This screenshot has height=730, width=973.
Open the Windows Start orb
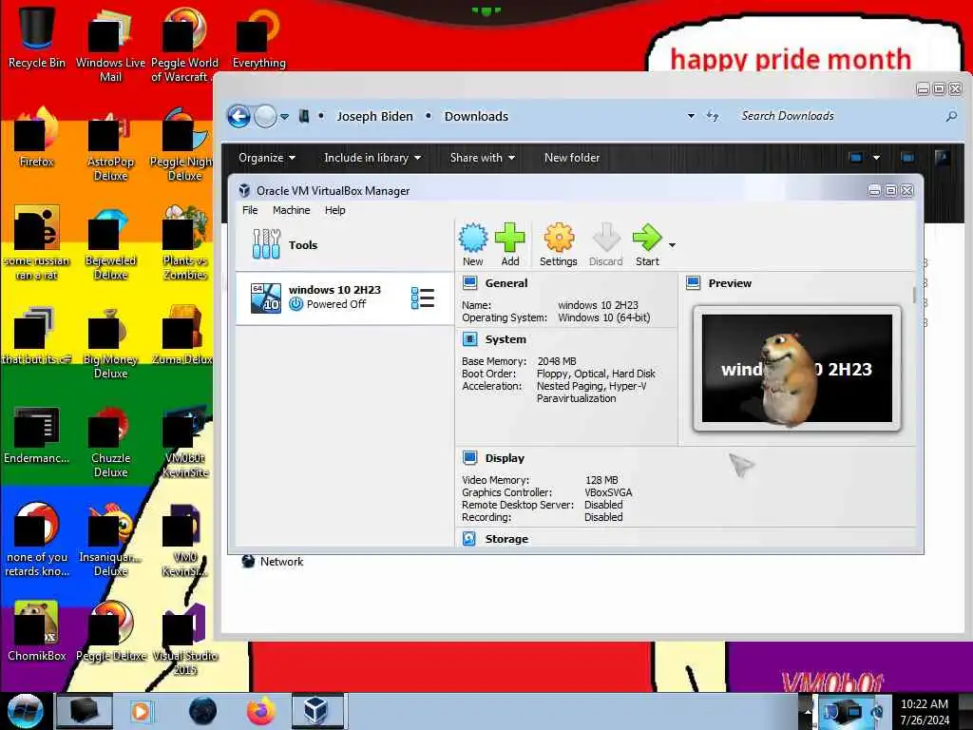[25, 711]
